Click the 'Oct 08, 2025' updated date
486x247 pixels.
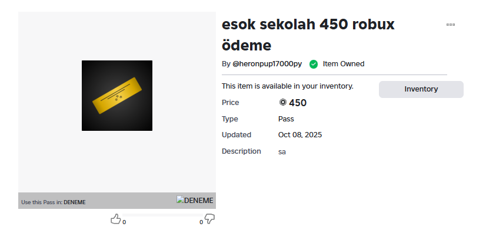tap(300, 135)
